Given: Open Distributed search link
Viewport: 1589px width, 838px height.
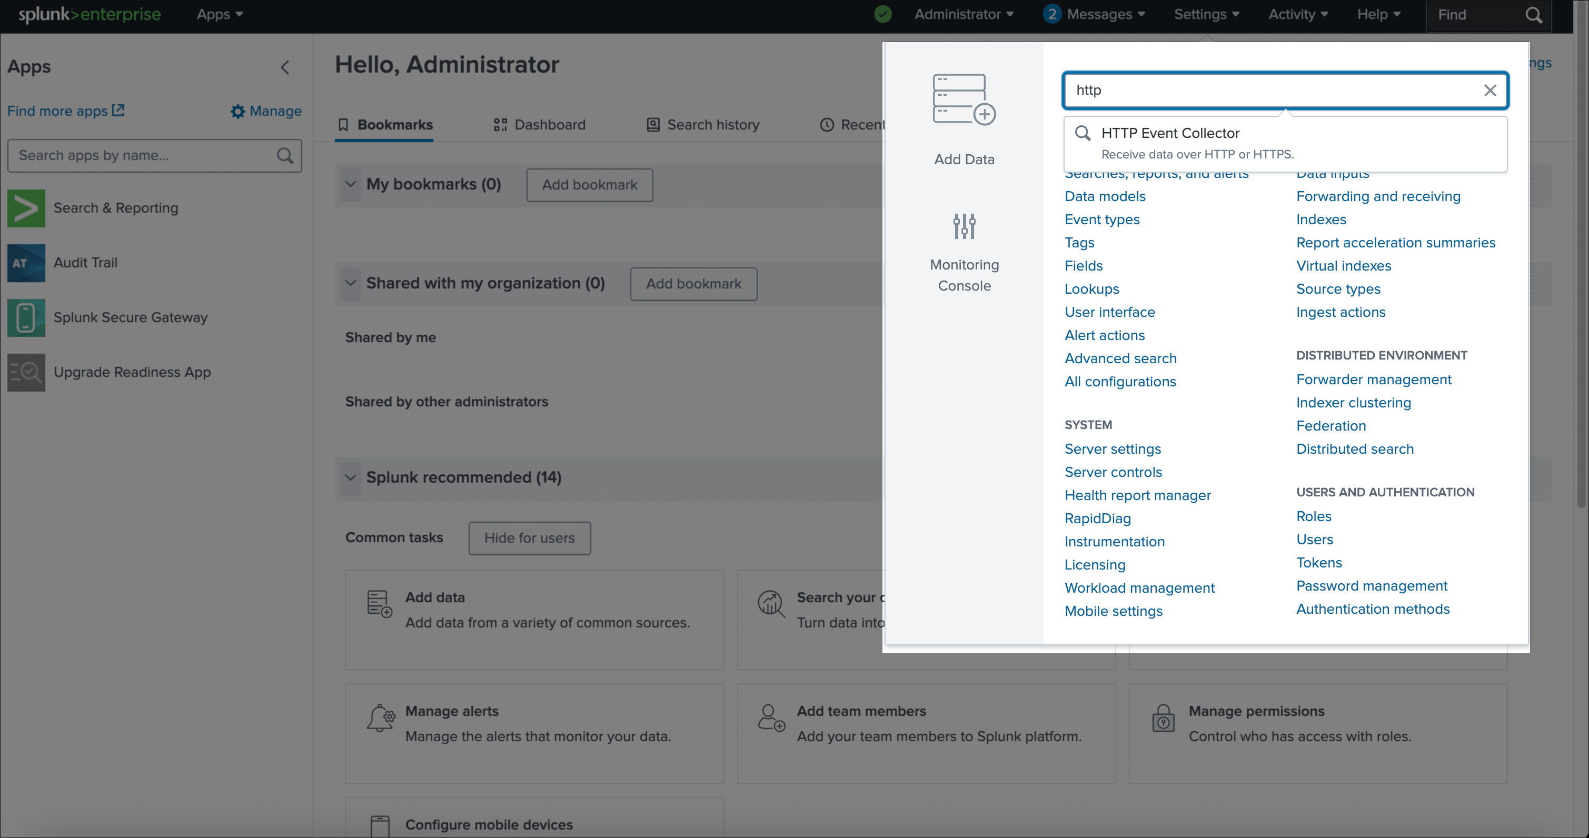Looking at the screenshot, I should pyautogui.click(x=1355, y=450).
